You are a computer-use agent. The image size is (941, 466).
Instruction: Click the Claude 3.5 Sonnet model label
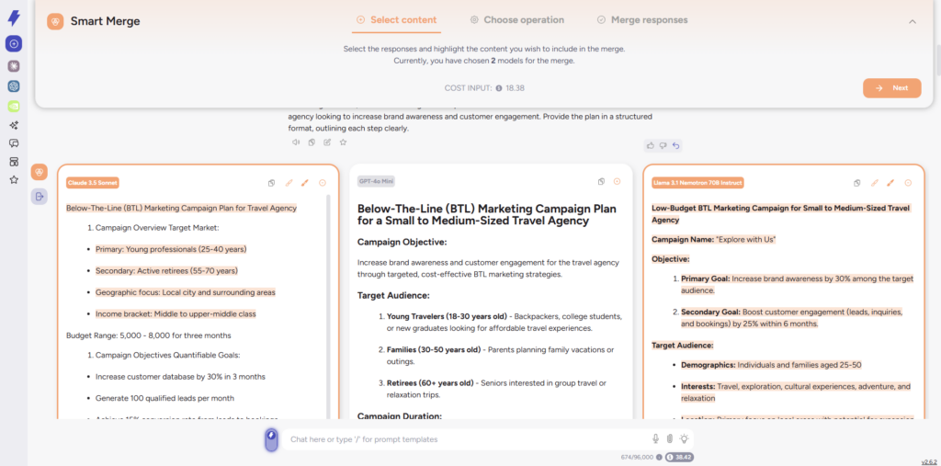point(93,182)
